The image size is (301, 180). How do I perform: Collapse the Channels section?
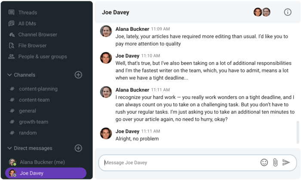pos(9,75)
